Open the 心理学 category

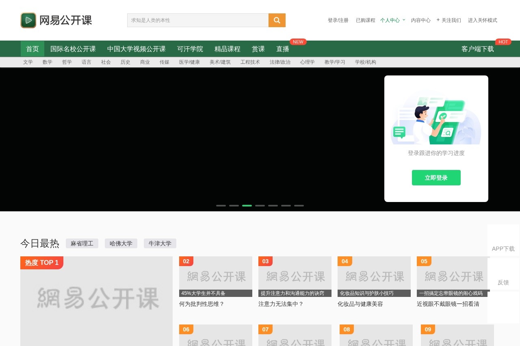coord(308,62)
